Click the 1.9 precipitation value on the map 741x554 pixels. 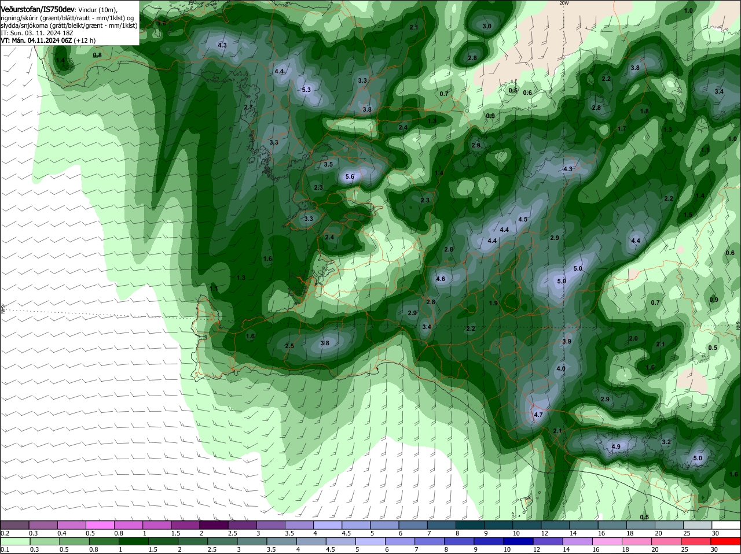(x=493, y=303)
